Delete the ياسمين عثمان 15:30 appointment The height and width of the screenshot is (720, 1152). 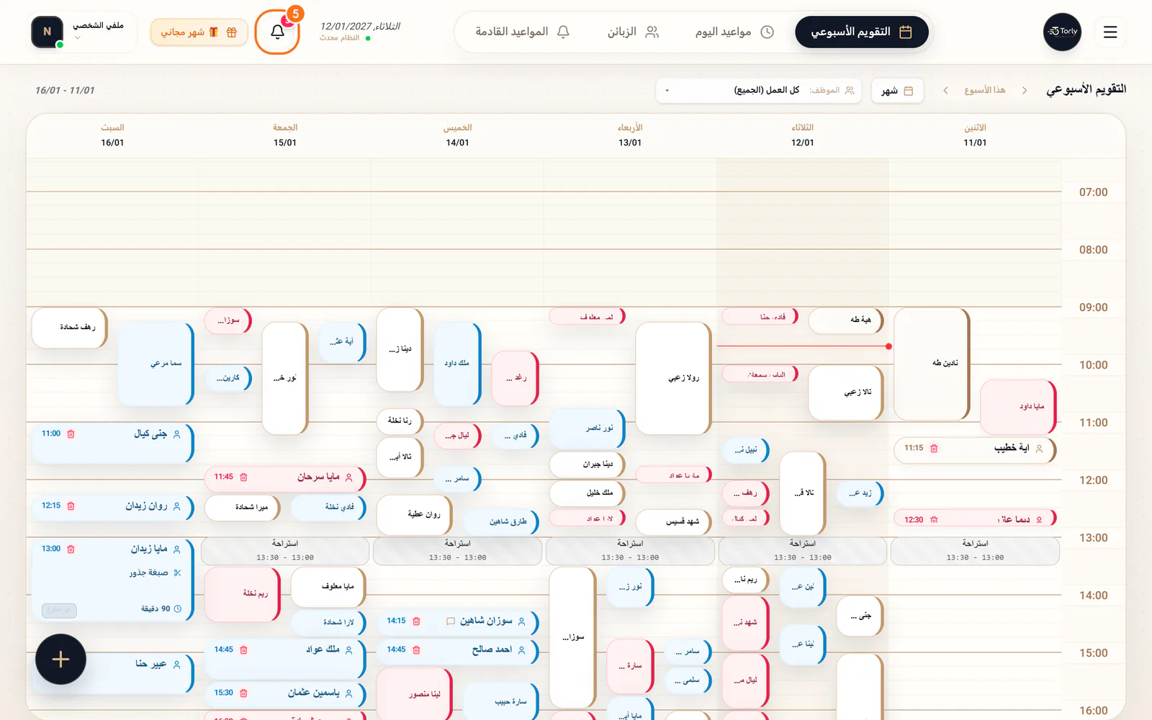[243, 693]
